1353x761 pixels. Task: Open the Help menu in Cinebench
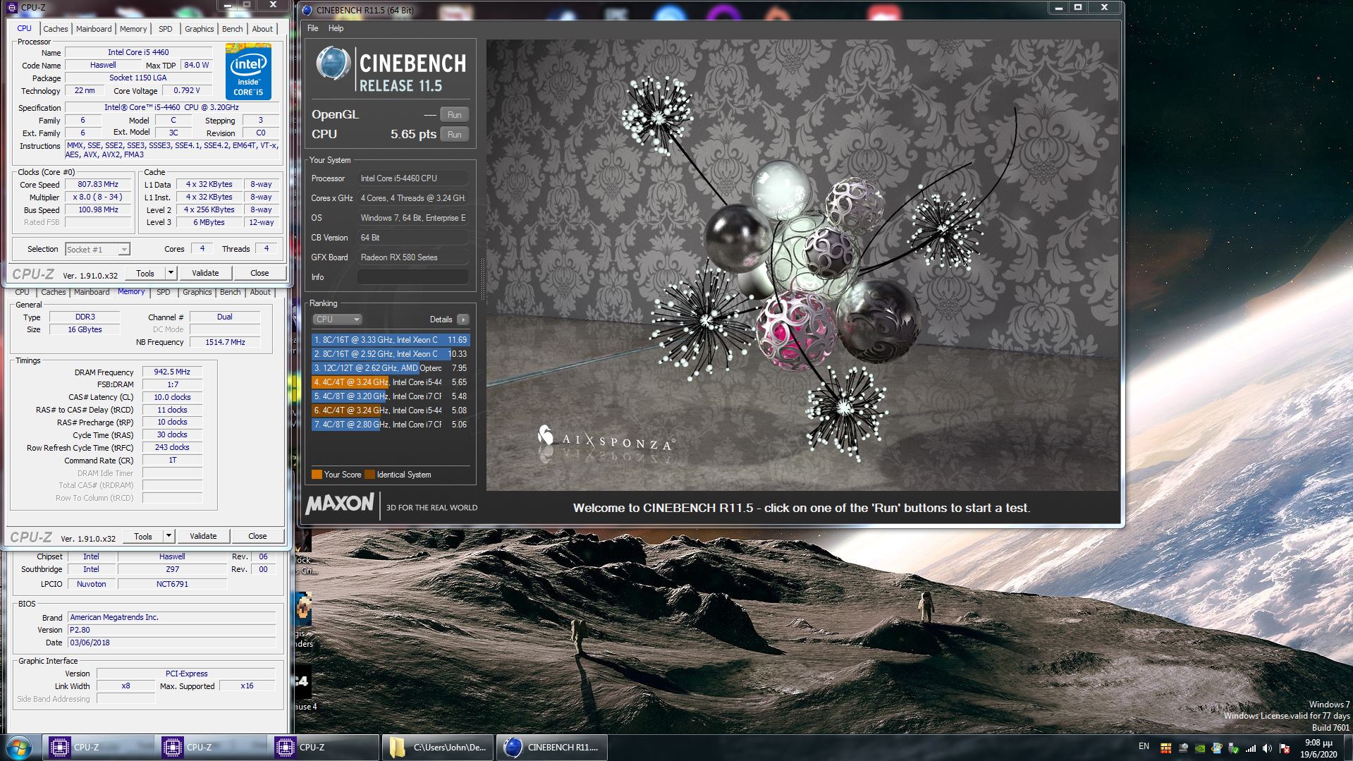pos(336,28)
